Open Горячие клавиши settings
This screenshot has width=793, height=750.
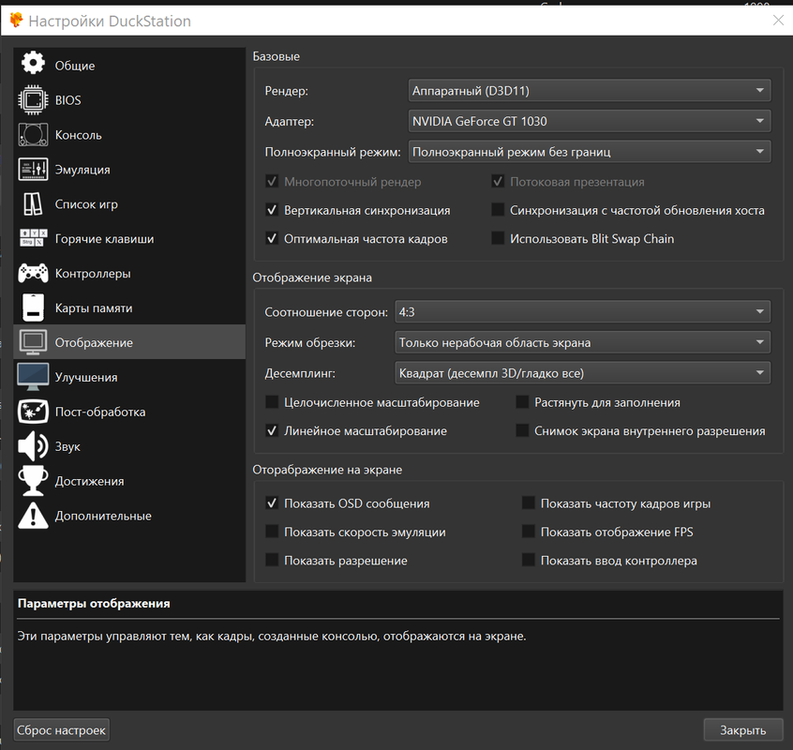(129, 239)
